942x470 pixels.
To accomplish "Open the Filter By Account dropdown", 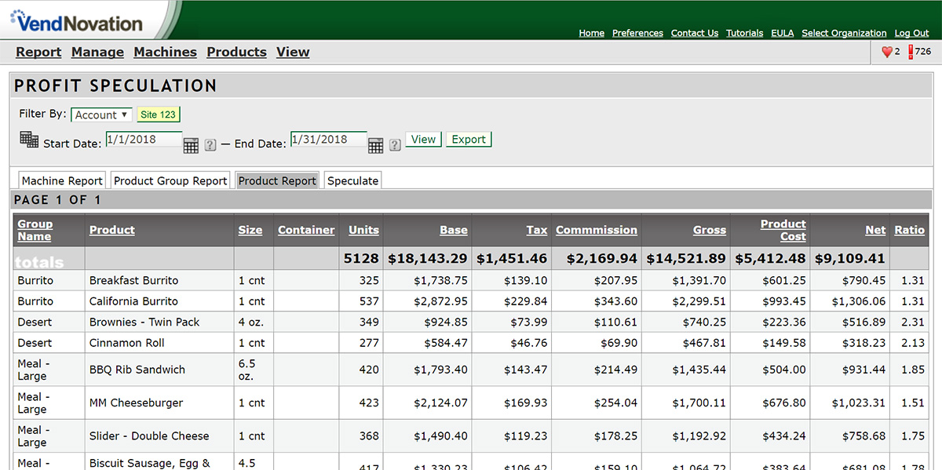I will click(101, 115).
